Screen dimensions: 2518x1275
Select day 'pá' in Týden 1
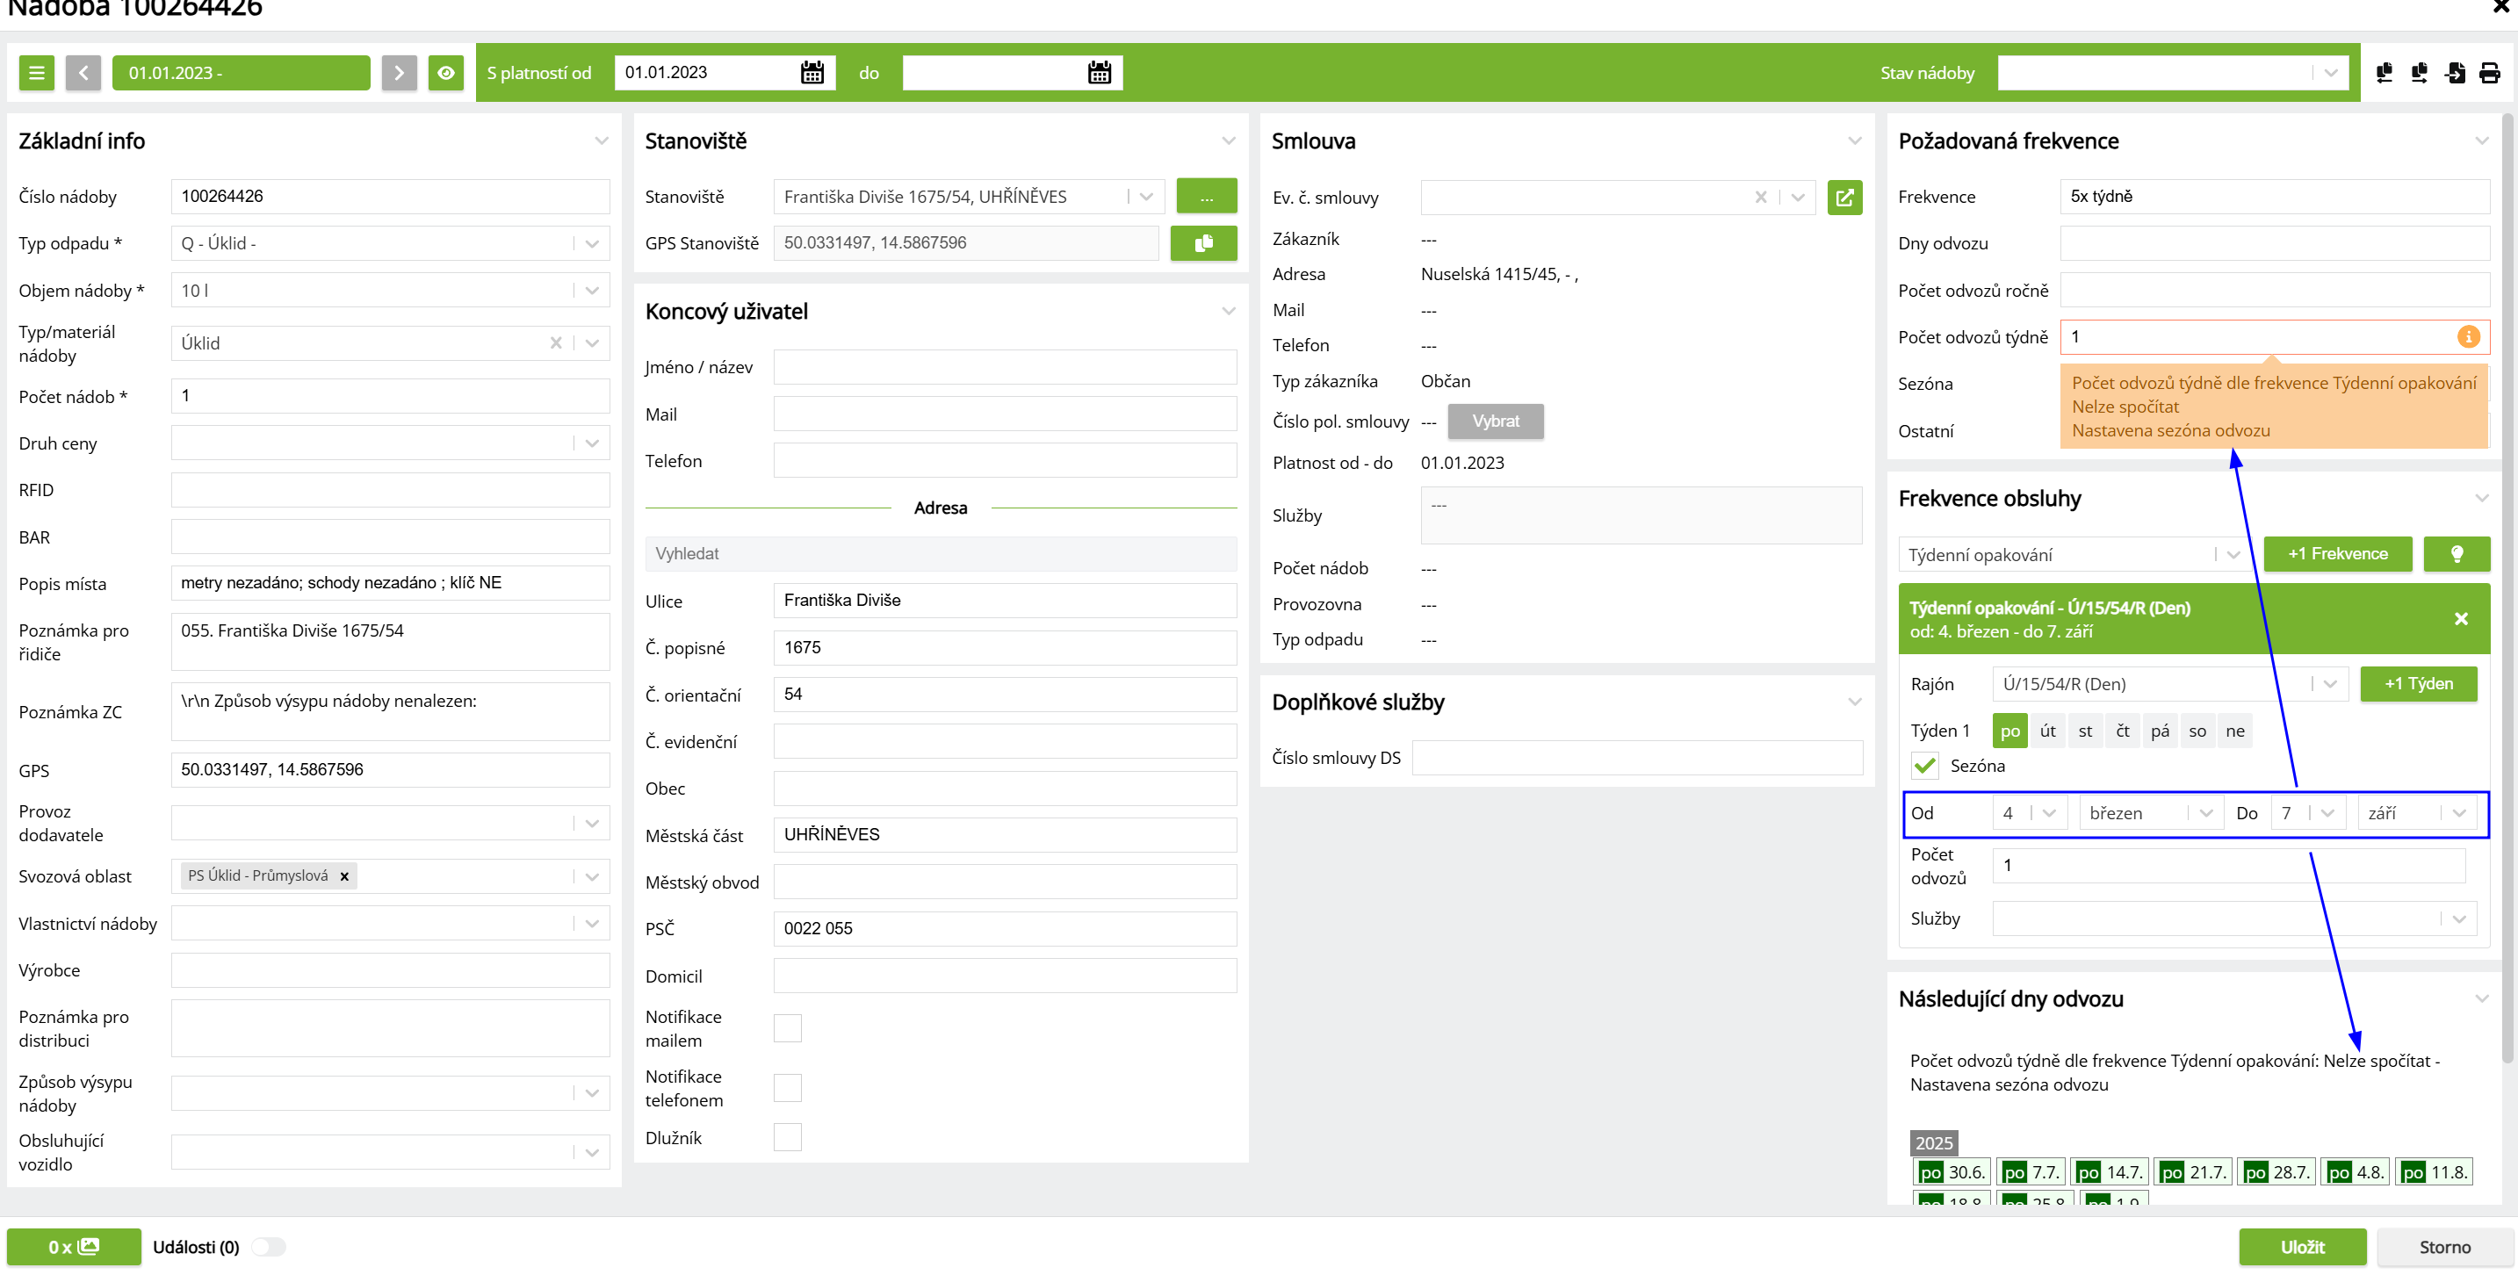coord(2160,731)
